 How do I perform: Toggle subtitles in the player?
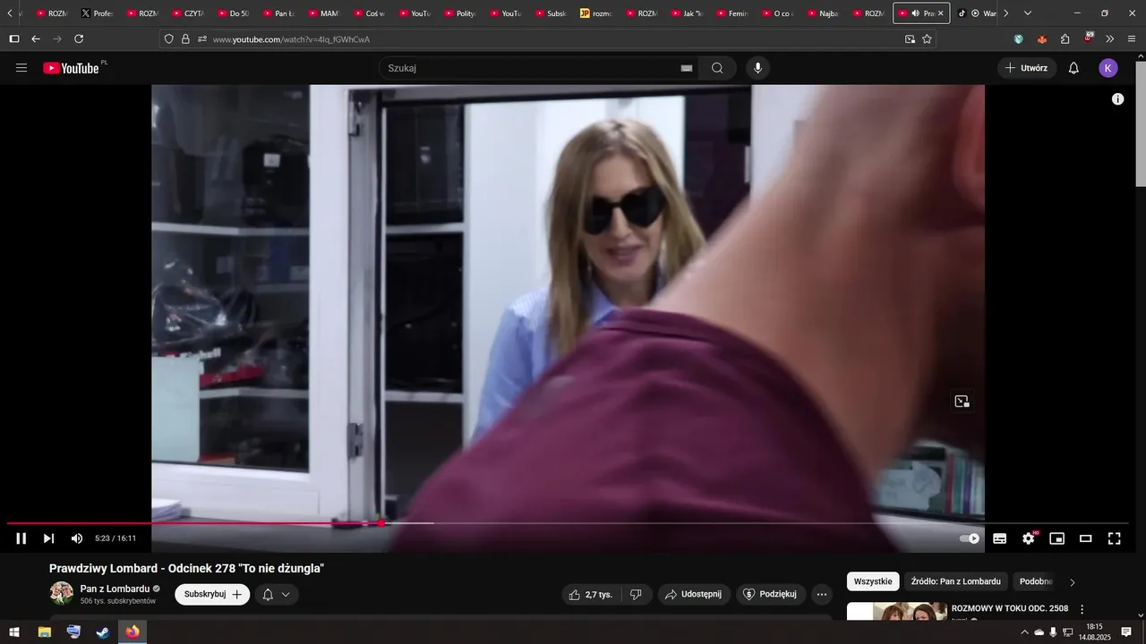1000,538
